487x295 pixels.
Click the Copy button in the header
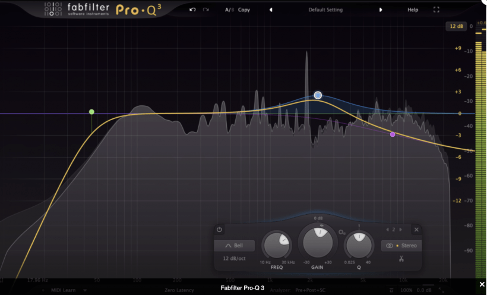(x=244, y=10)
